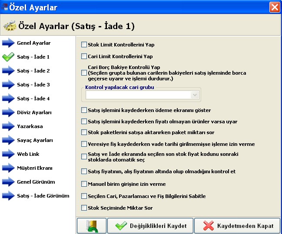Click the blue arrow icon beside Satış - İade Görünüm

[8, 196]
